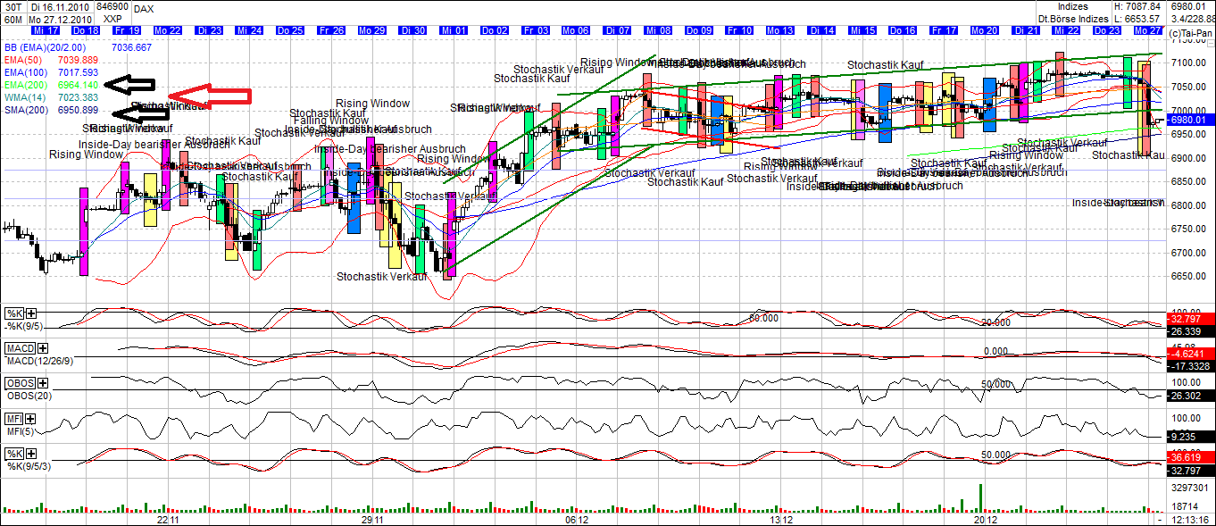Screen dimensions: 1216x526
Task: Select the Mo 27 date marker
Action: [1149, 30]
